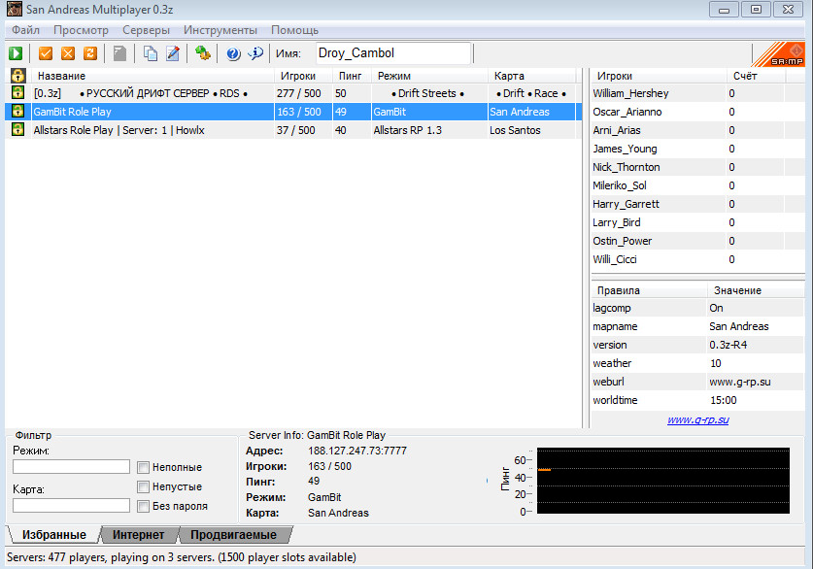This screenshot has width=813, height=569.
Task: Sort by Счёт column header
Action: pos(756,76)
